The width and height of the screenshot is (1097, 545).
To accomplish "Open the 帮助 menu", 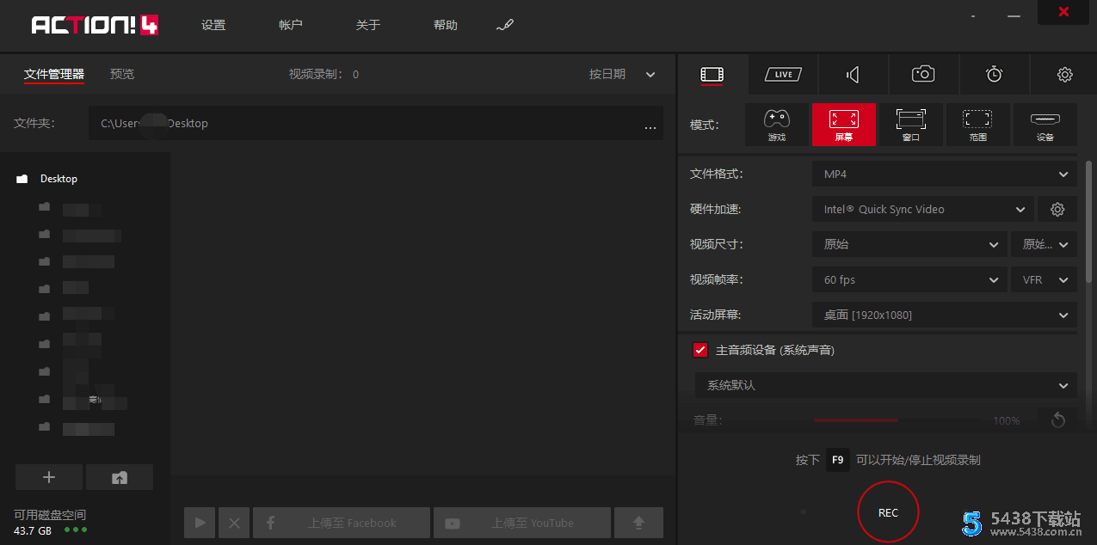I will coord(445,25).
